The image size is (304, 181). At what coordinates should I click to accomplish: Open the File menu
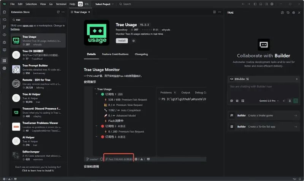pyautogui.click(x=13, y=4)
